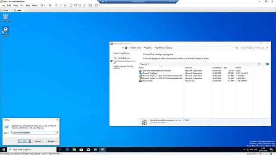The image size is (276, 155).
Task: Open the VM menu
Action: pos(22,6)
